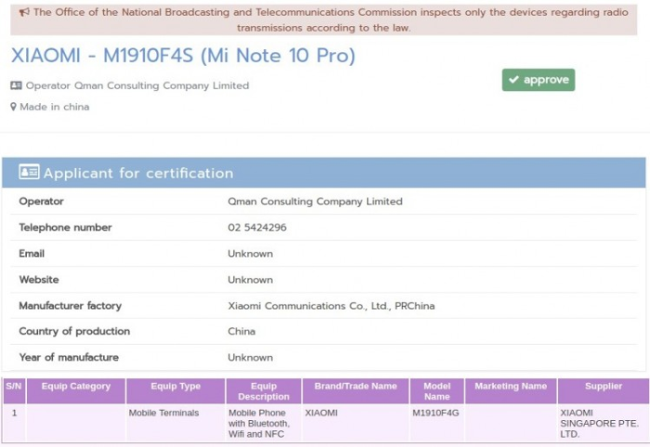Click the operator ID card icon

(16, 85)
